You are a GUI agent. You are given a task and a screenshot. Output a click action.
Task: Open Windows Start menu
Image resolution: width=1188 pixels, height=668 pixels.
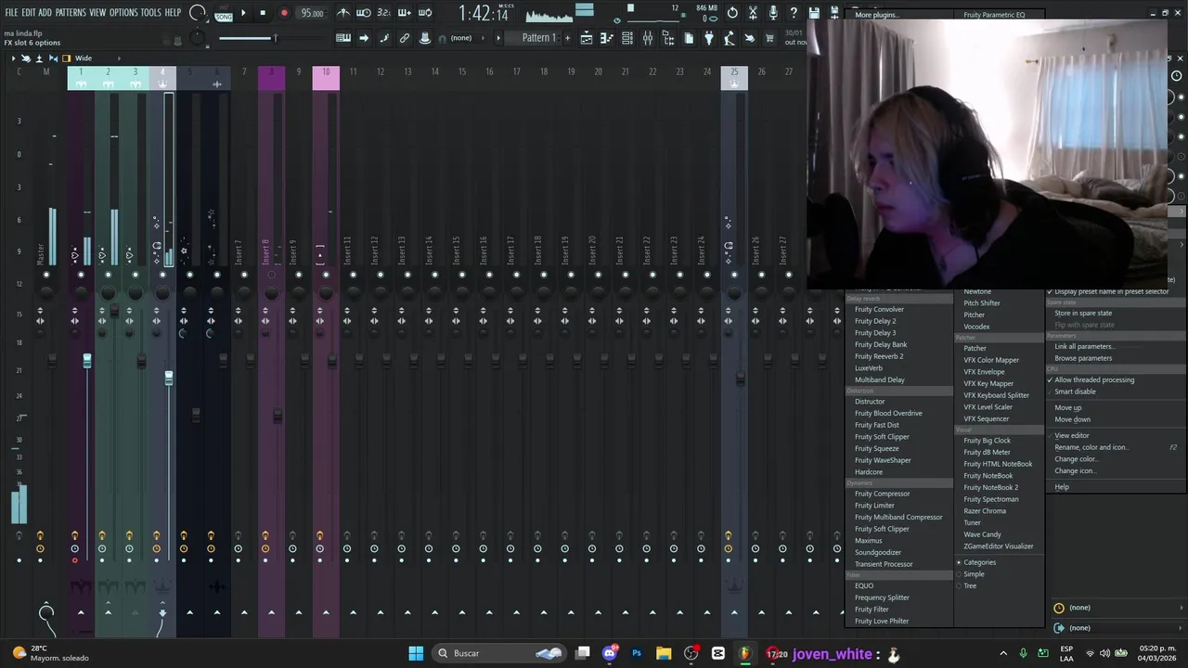tap(416, 653)
